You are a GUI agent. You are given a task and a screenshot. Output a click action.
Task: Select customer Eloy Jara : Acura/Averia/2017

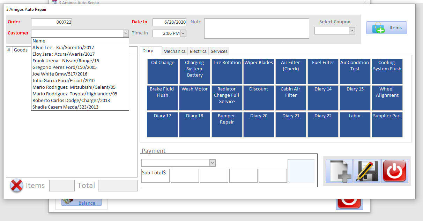tap(80, 54)
